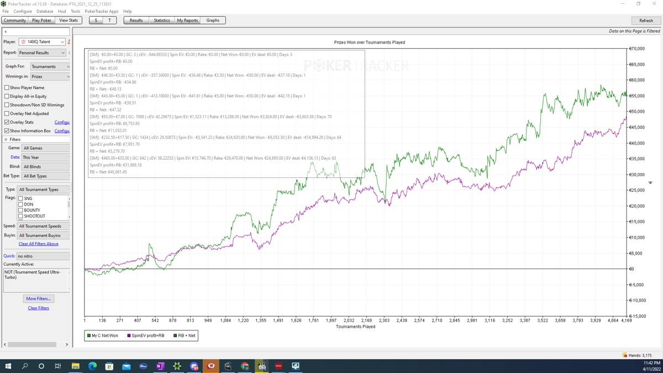Switch to the Statistics tab
The image size is (663, 373).
click(161, 20)
